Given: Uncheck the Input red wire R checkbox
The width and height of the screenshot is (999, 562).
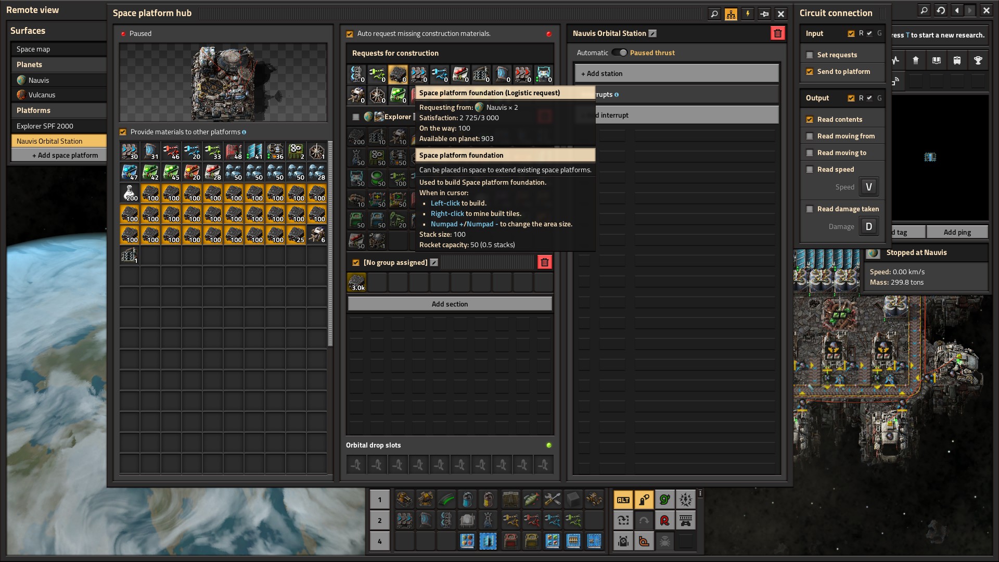Looking at the screenshot, I should (851, 34).
